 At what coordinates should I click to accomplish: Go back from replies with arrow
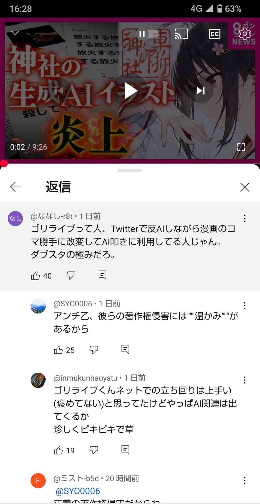(15, 187)
